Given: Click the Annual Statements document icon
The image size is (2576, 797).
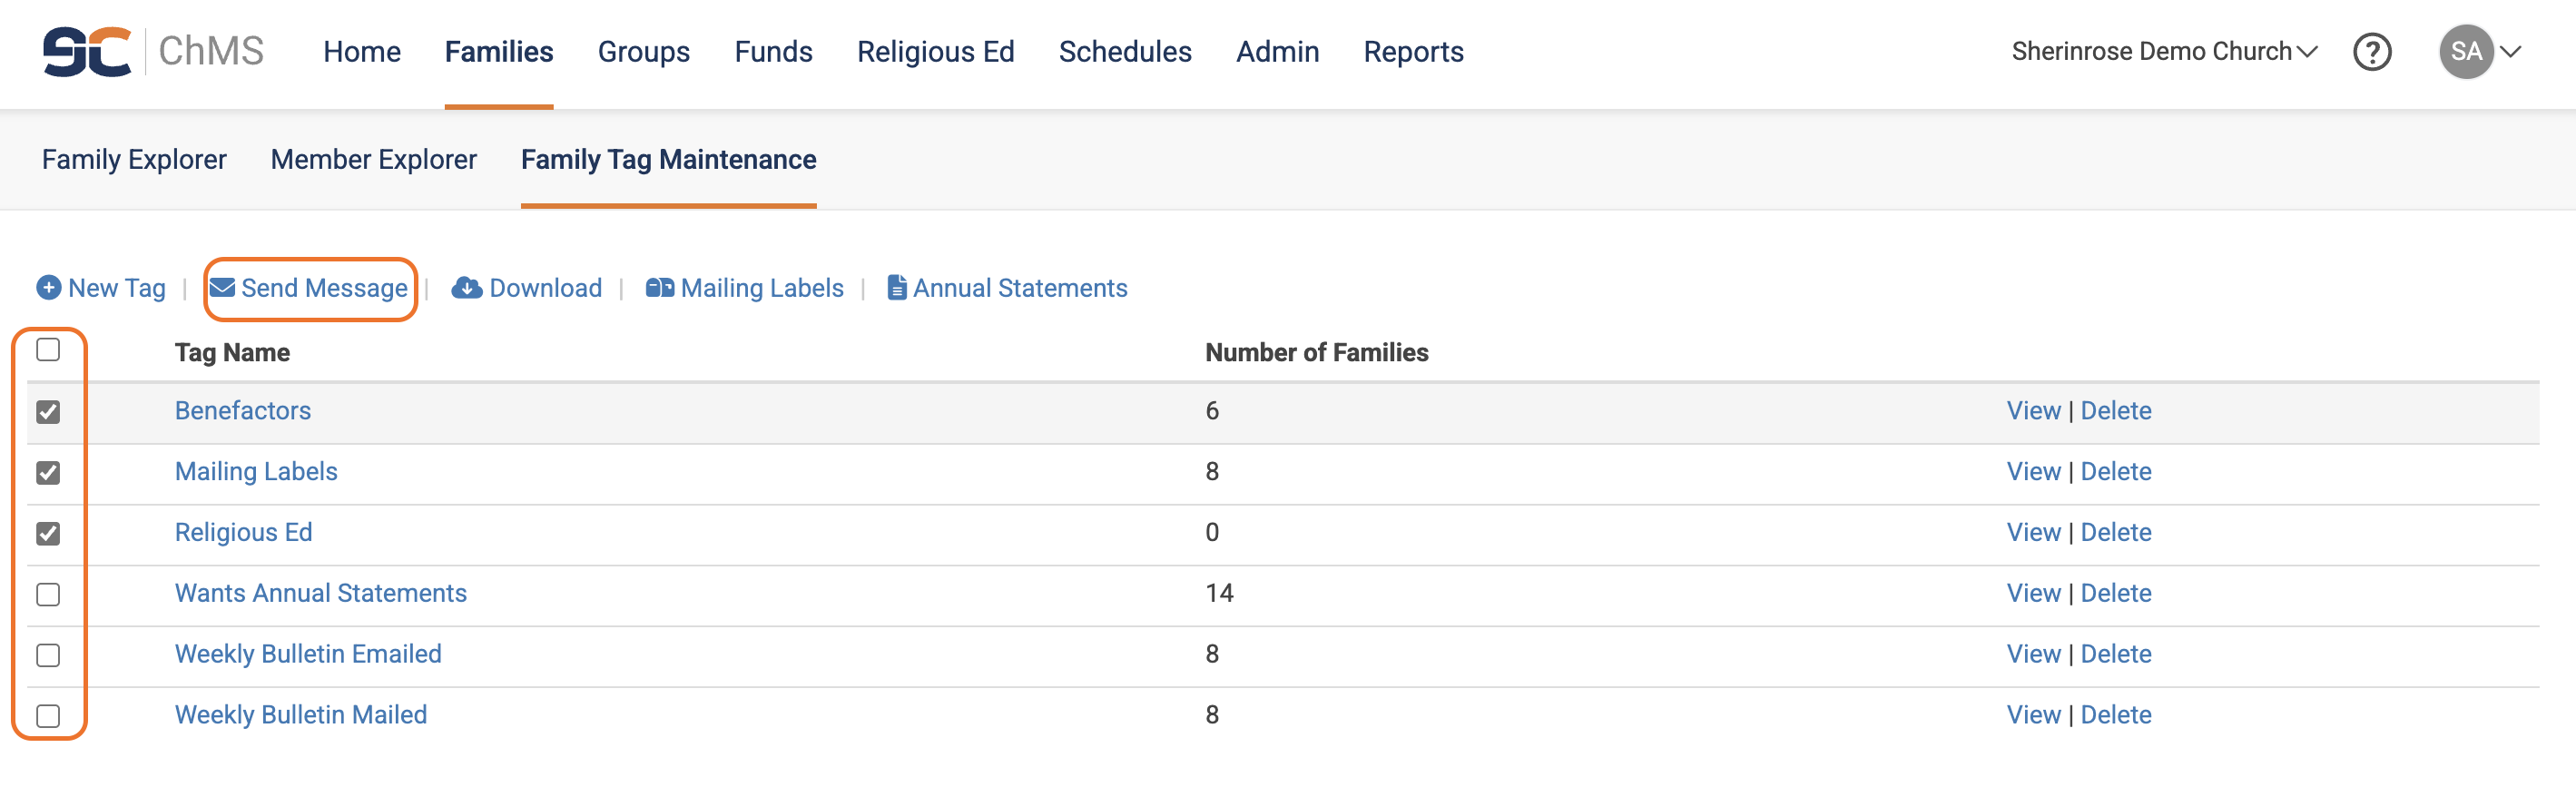Looking at the screenshot, I should pyautogui.click(x=897, y=288).
